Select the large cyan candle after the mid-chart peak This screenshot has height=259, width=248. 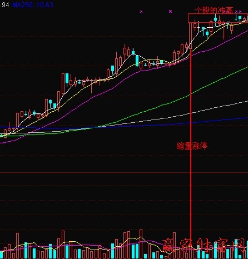coord(137,61)
